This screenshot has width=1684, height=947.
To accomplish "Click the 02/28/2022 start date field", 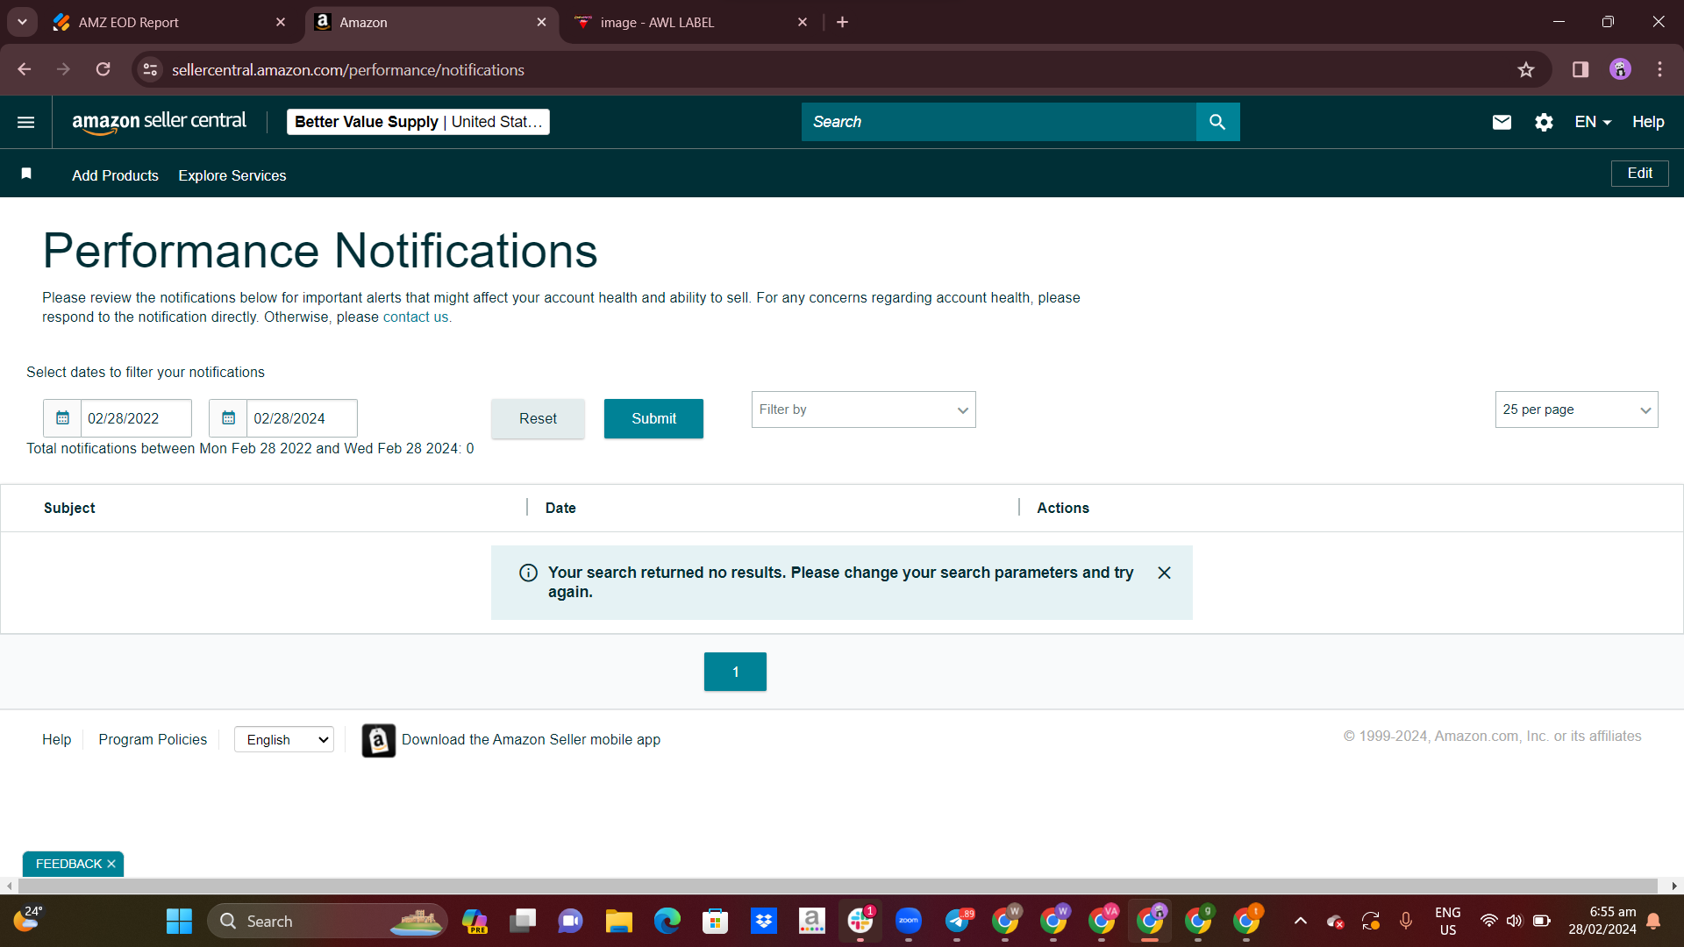I will 136,418.
